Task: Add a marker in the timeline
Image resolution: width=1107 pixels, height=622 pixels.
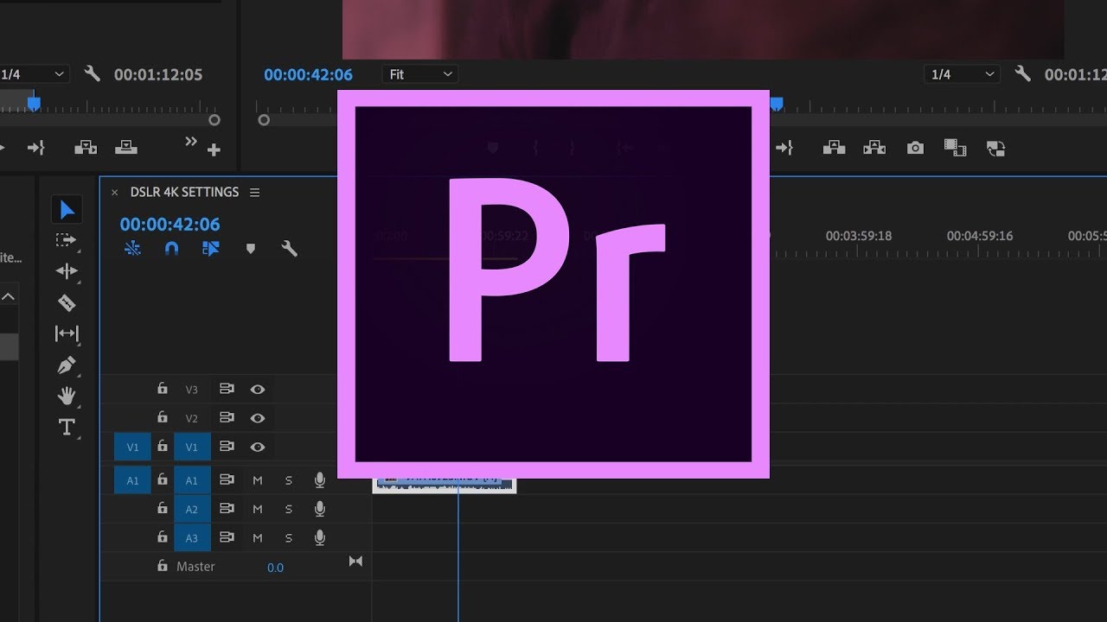Action: click(251, 249)
